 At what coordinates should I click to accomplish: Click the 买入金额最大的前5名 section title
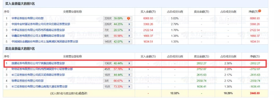point(20,4)
